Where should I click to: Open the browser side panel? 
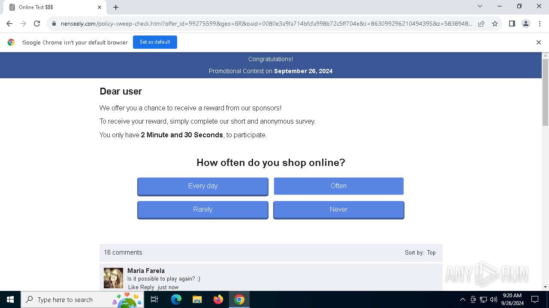tap(512, 24)
